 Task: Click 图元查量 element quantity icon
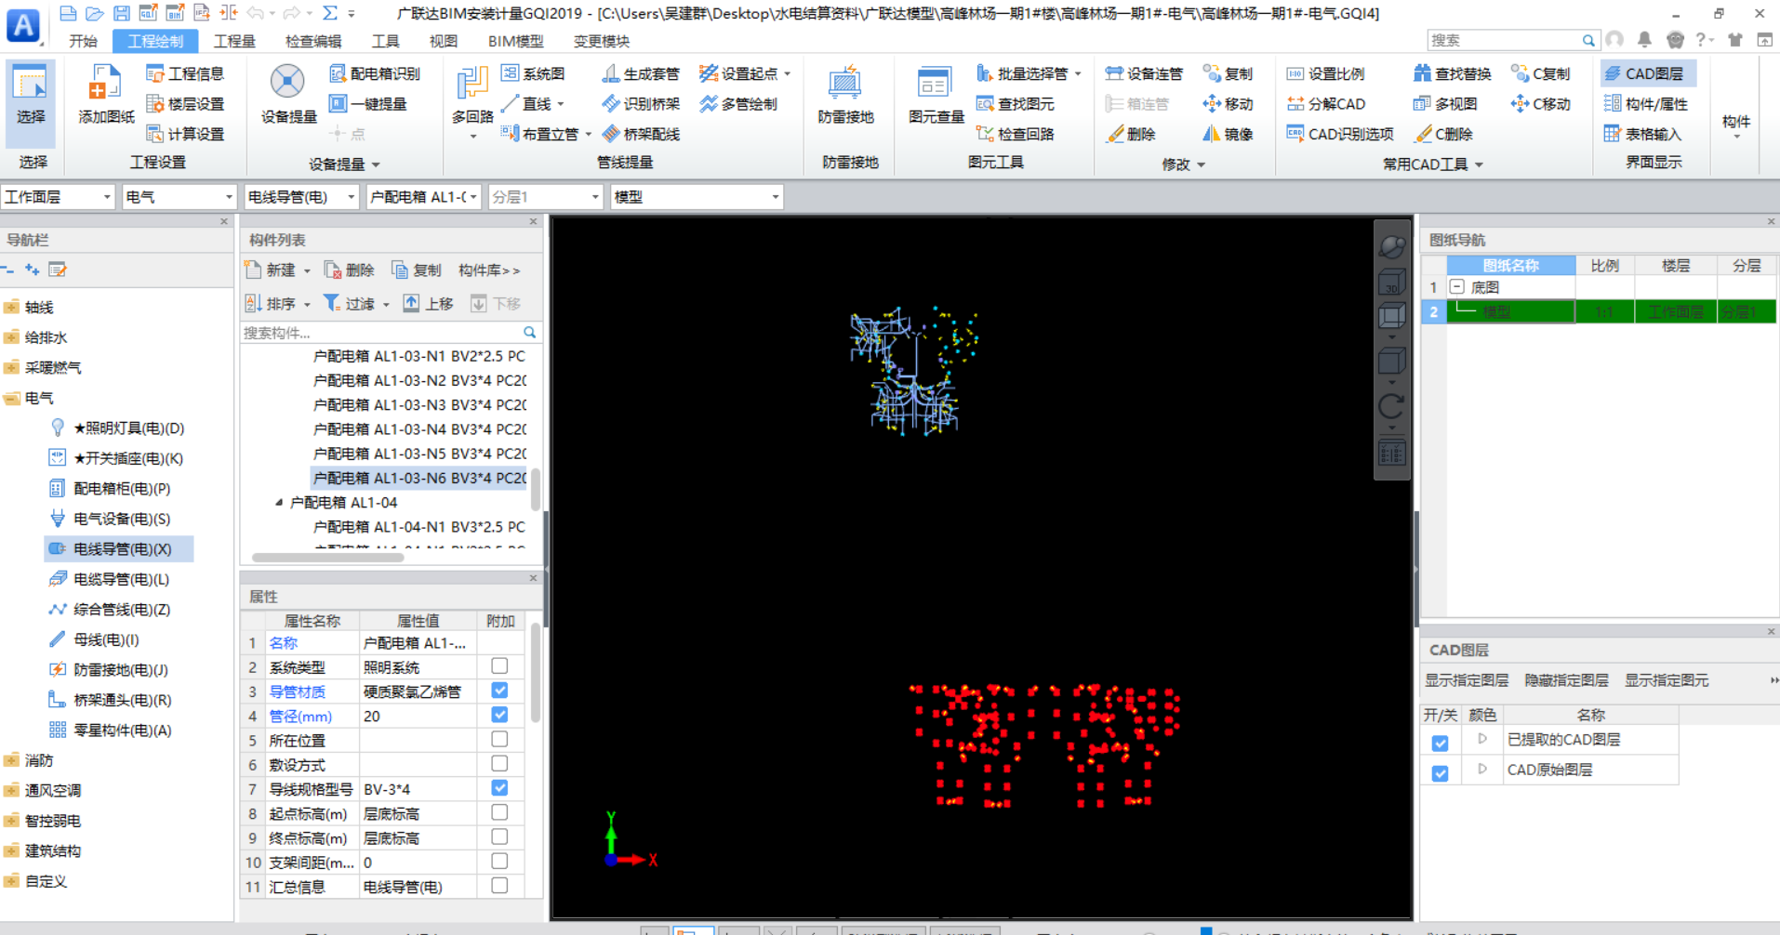pyautogui.click(x=936, y=96)
